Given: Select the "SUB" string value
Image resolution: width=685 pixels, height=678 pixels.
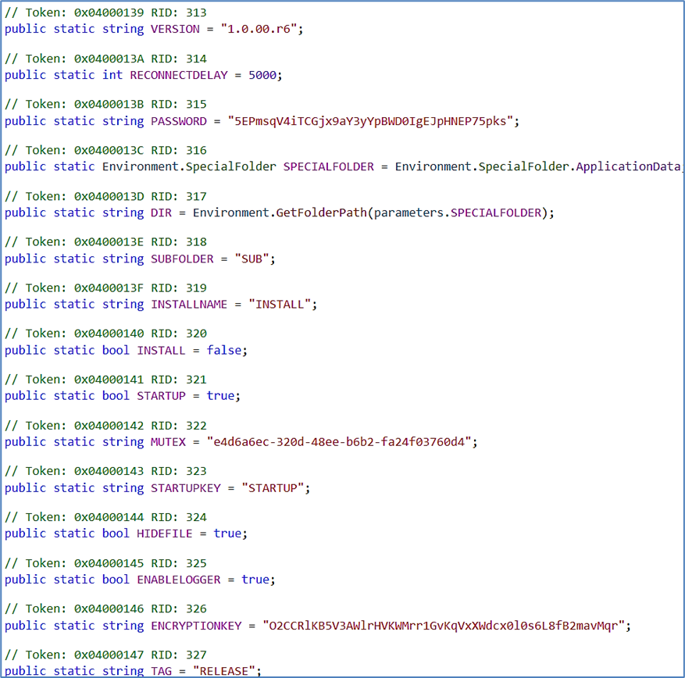Looking at the screenshot, I should [252, 259].
